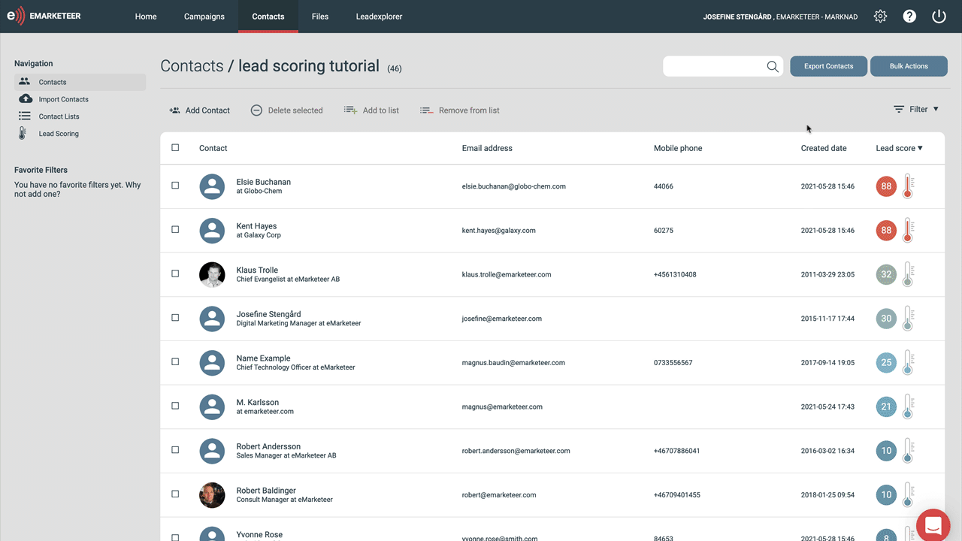Open the Campaigns tab
The width and height of the screenshot is (962, 541).
click(x=204, y=17)
